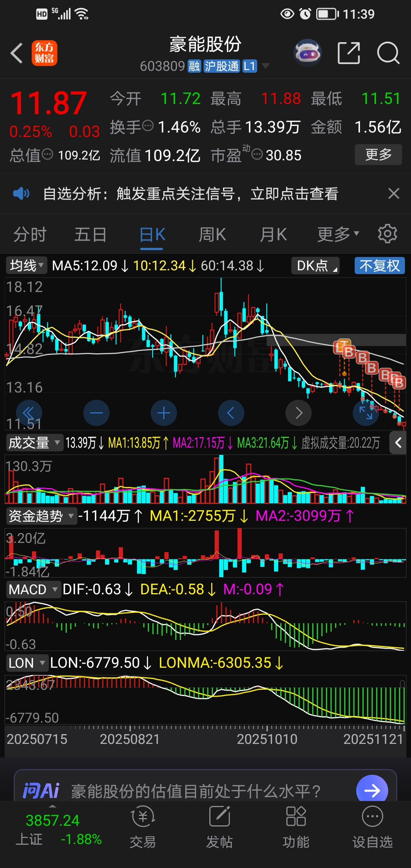Open chart settings gear icon

387,234
